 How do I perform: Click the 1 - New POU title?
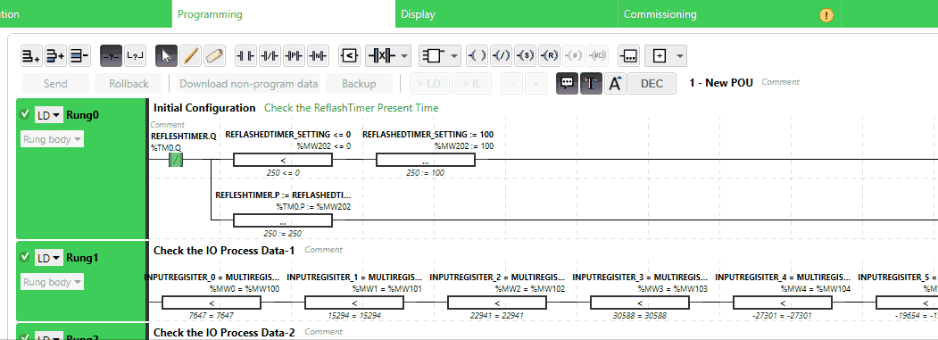[721, 83]
